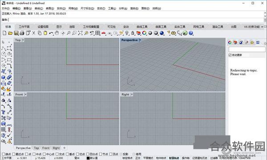Expand the Top viewport title menu arrow
This screenshot has width=267, height=160.
pos(23,40)
